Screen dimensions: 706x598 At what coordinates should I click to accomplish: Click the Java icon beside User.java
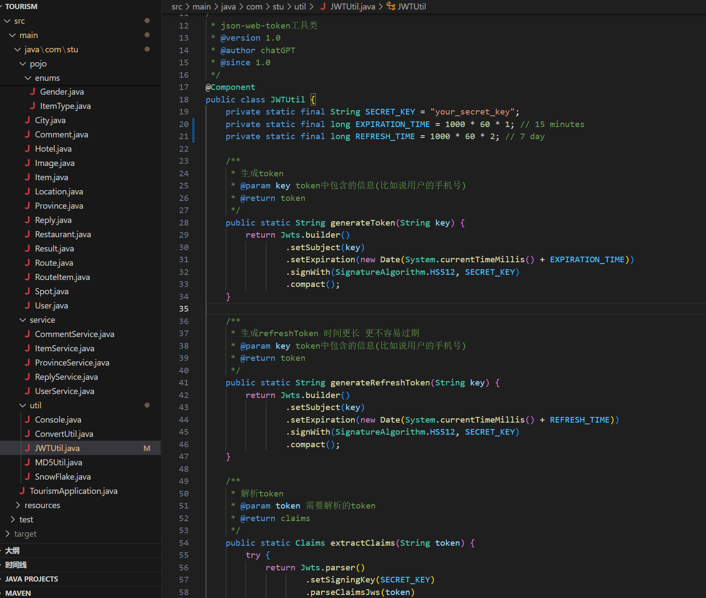pyautogui.click(x=27, y=305)
